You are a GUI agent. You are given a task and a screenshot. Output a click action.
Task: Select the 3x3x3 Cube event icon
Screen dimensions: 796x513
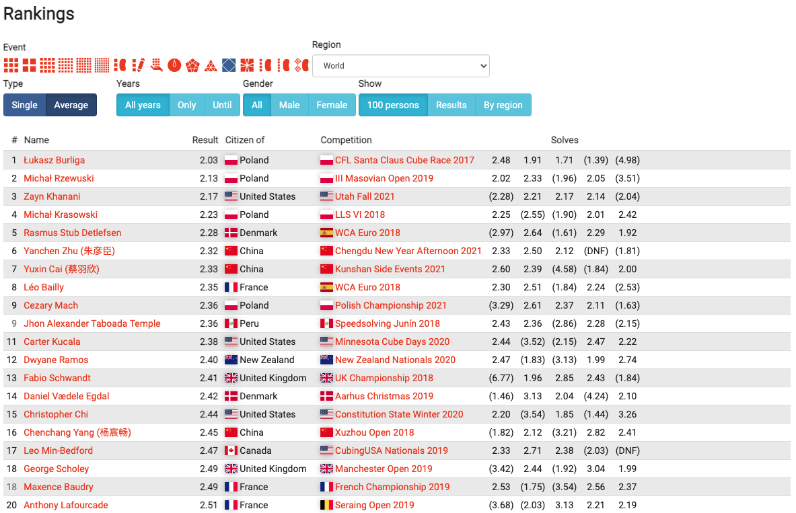[11, 65]
